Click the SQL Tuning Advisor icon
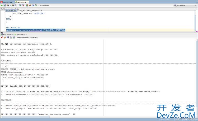Screen dimensions: 198x121 [16, 5]
